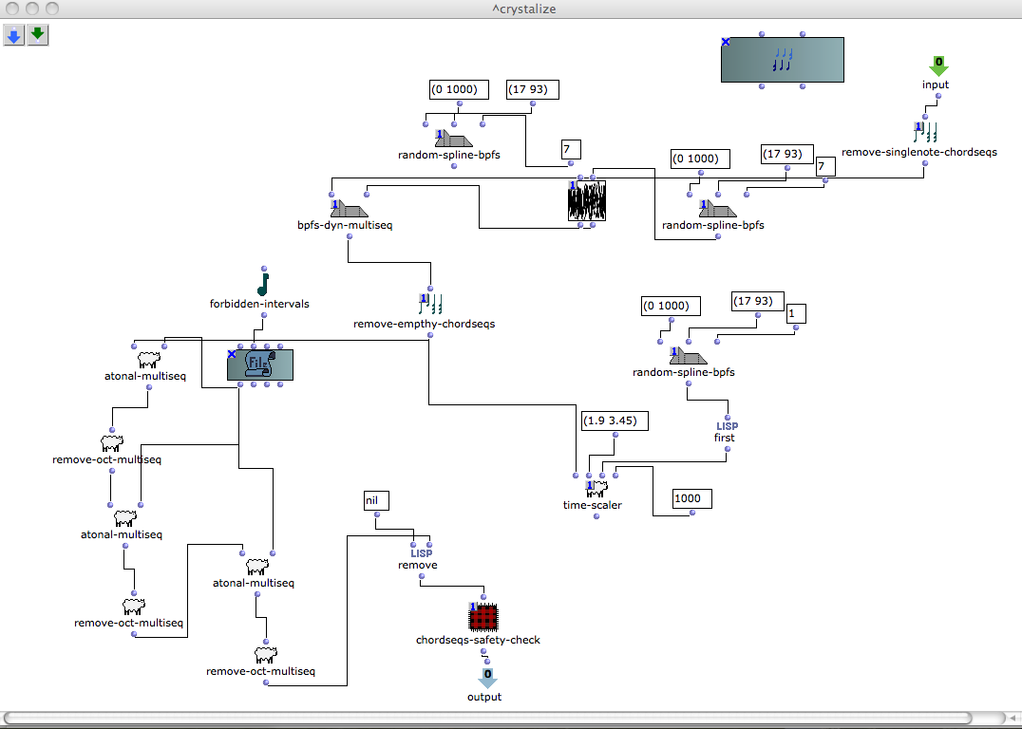Select the (1.9 3.45) value box
The width and height of the screenshot is (1022, 729).
coord(613,419)
